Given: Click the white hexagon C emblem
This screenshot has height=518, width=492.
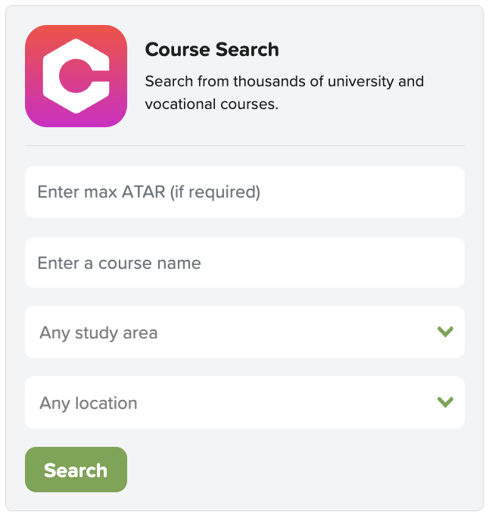Looking at the screenshot, I should click(76, 76).
